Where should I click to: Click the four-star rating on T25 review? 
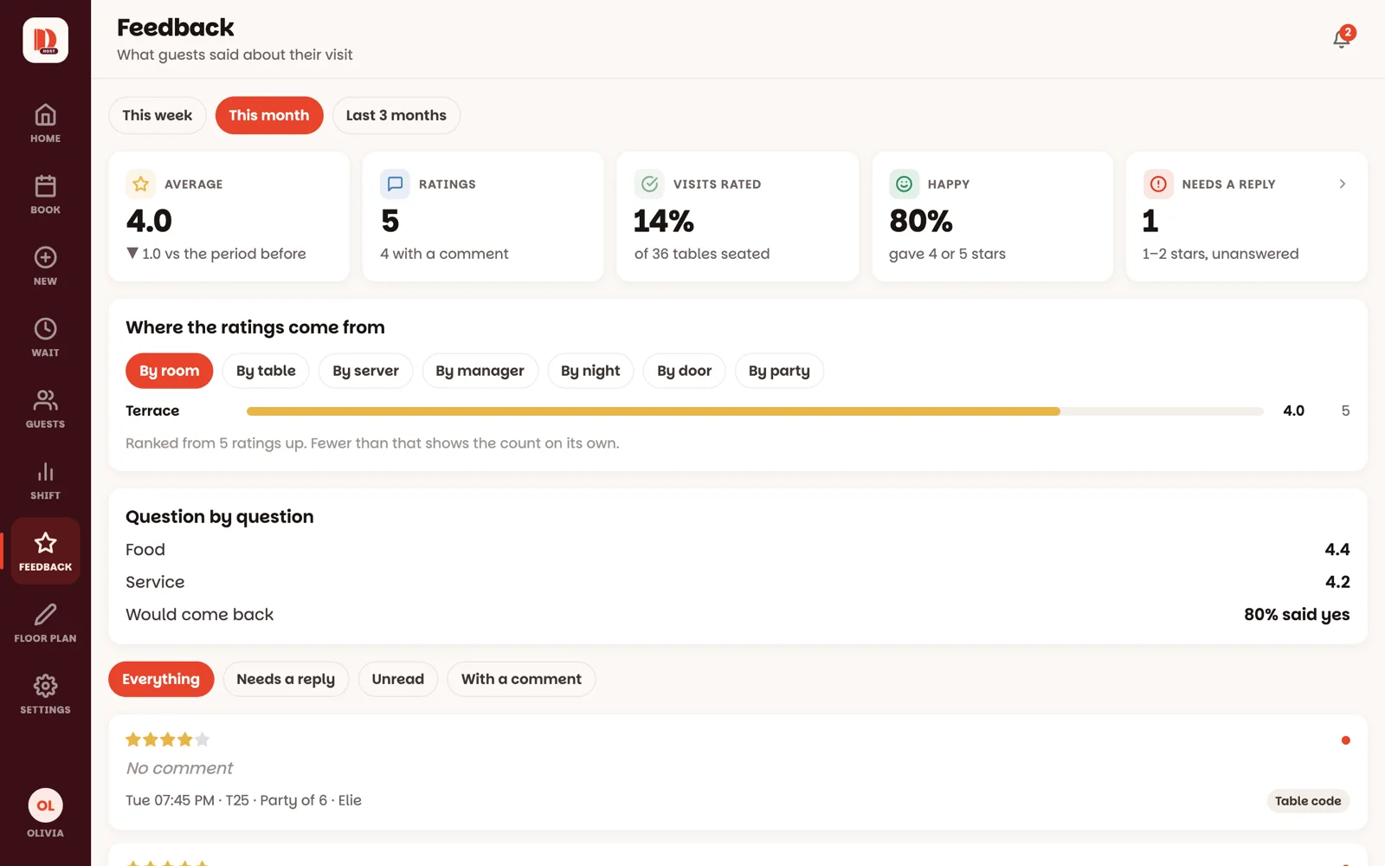point(168,740)
